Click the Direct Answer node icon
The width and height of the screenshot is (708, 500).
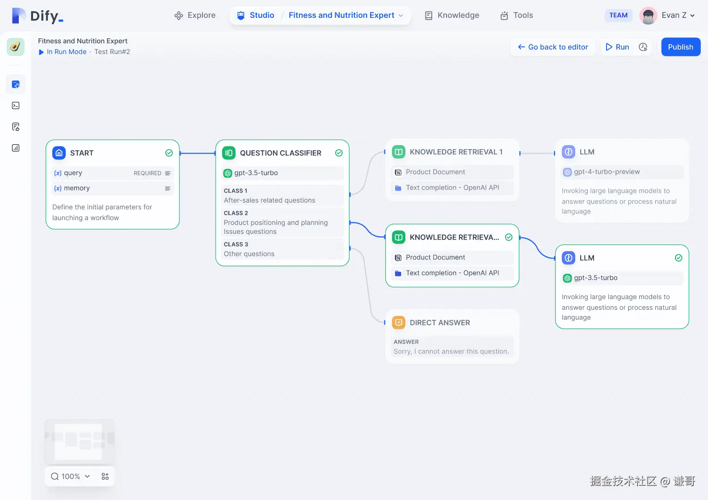[x=398, y=323]
